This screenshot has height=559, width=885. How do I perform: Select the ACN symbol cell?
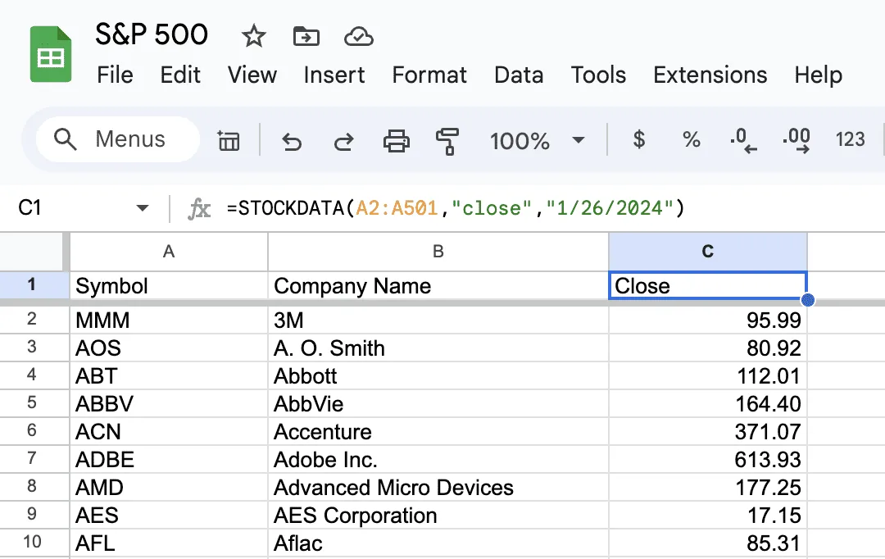pyautogui.click(x=168, y=431)
